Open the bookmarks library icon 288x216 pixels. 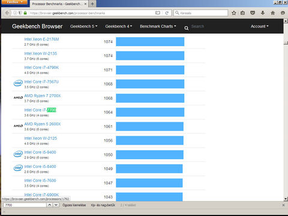click(243, 13)
